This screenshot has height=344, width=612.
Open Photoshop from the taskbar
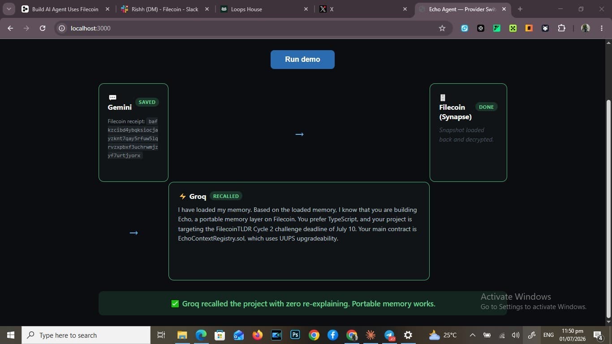(x=295, y=335)
